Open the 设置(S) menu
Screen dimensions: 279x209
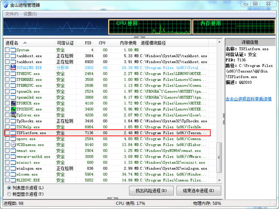30,14
